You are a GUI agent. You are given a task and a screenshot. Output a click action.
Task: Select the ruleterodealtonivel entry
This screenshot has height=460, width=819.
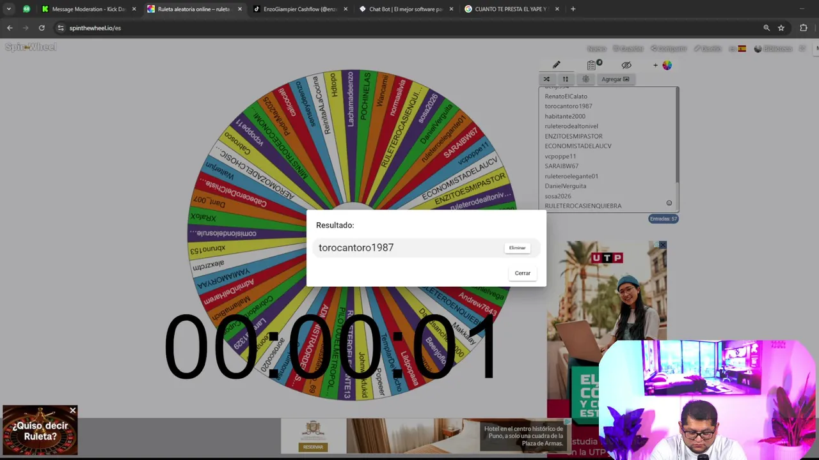click(x=571, y=126)
